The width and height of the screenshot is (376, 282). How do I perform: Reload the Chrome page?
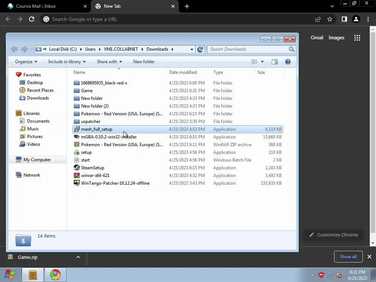(x=32, y=19)
